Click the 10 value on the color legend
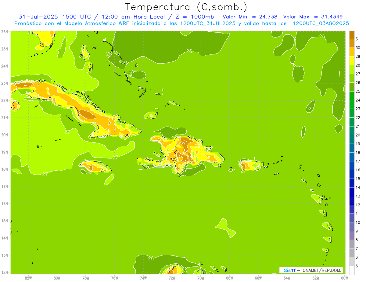 tap(358, 222)
